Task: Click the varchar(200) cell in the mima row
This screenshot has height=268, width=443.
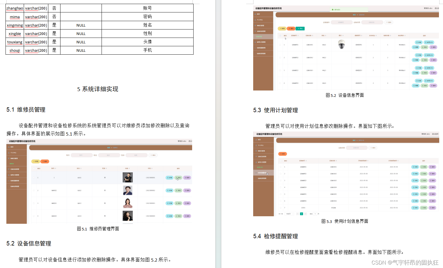Action: pos(36,17)
